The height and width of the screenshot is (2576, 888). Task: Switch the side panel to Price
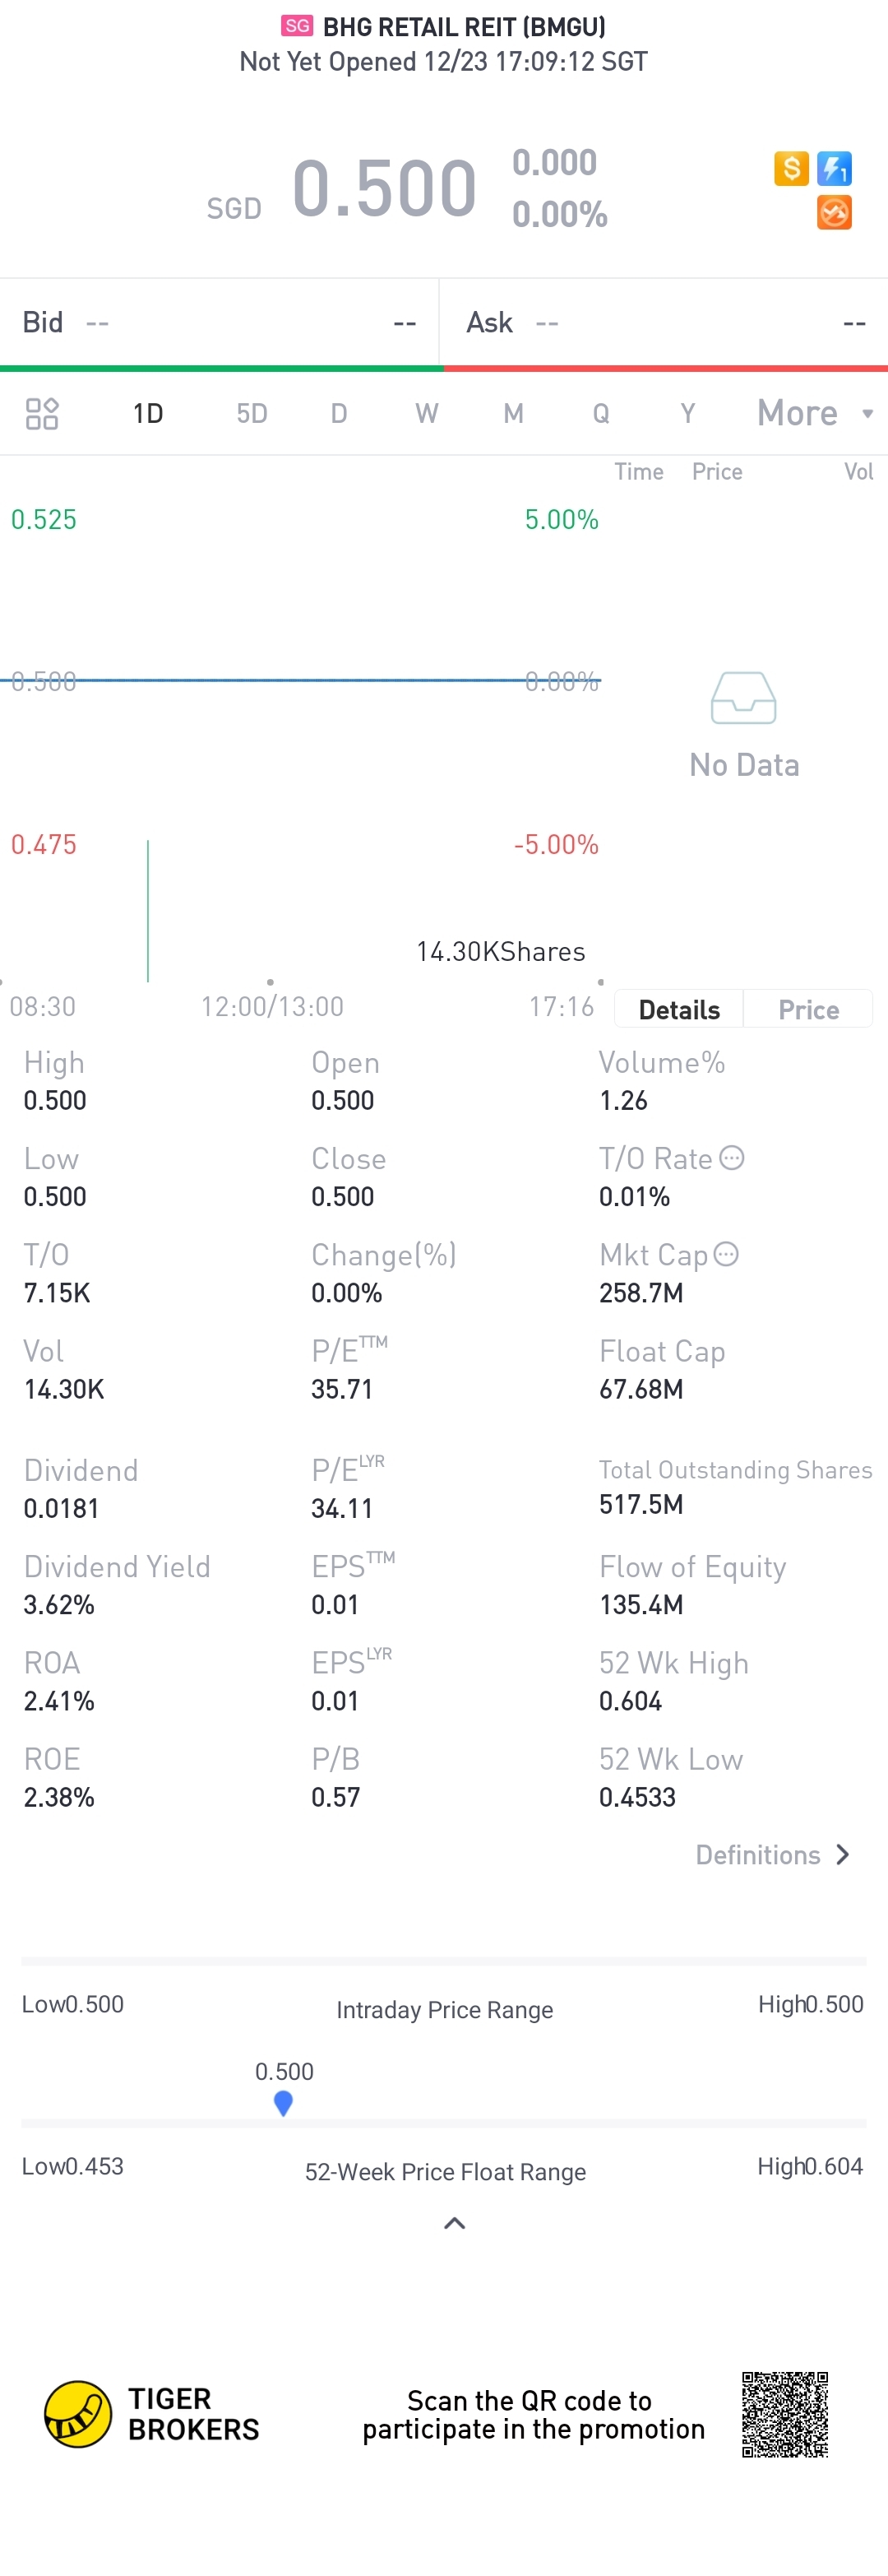pos(808,1009)
